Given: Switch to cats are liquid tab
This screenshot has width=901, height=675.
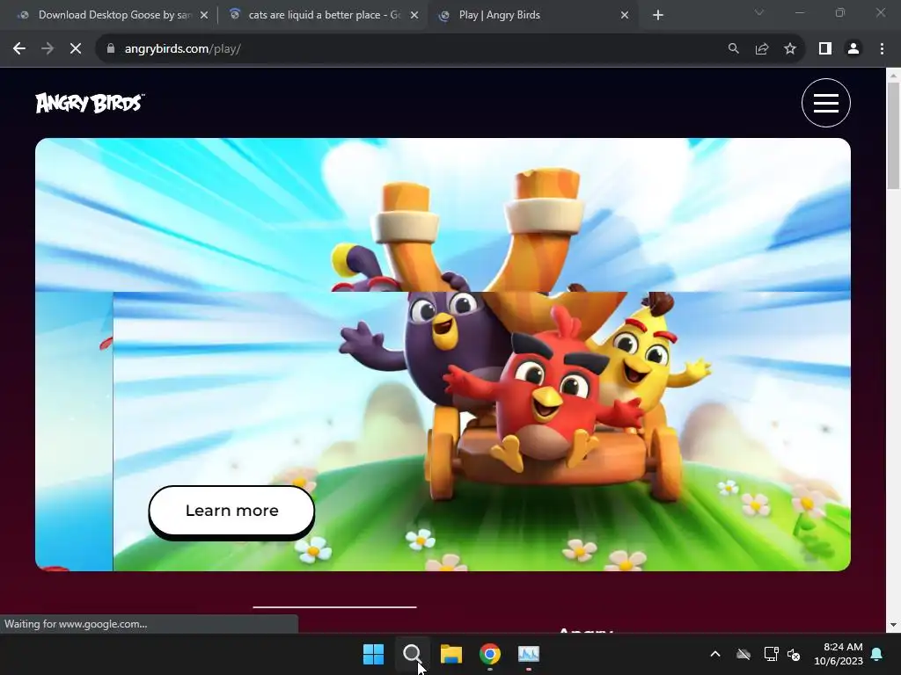Looking at the screenshot, I should (x=322, y=15).
